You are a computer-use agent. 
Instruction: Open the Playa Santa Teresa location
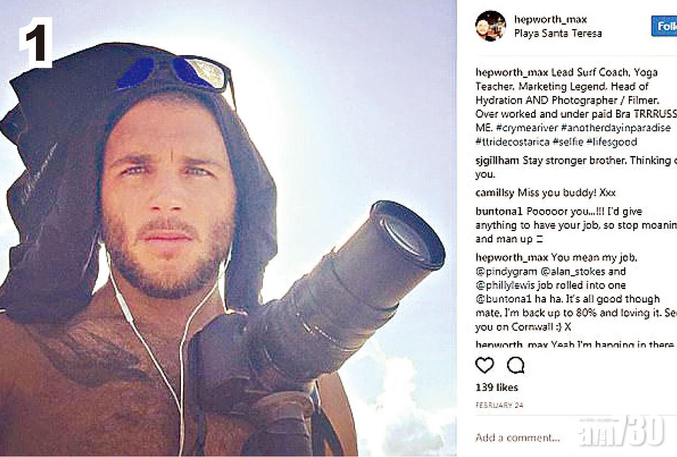click(x=558, y=33)
